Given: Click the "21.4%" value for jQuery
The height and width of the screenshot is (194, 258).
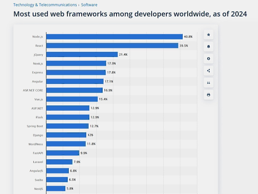Looking at the screenshot, I should coord(123,54).
